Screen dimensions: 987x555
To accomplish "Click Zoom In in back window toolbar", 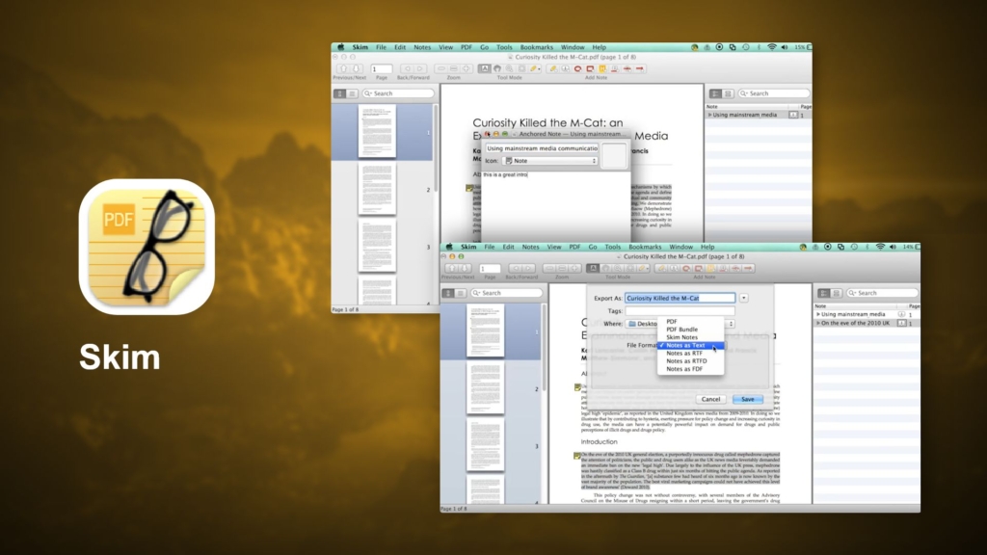I will click(x=466, y=68).
